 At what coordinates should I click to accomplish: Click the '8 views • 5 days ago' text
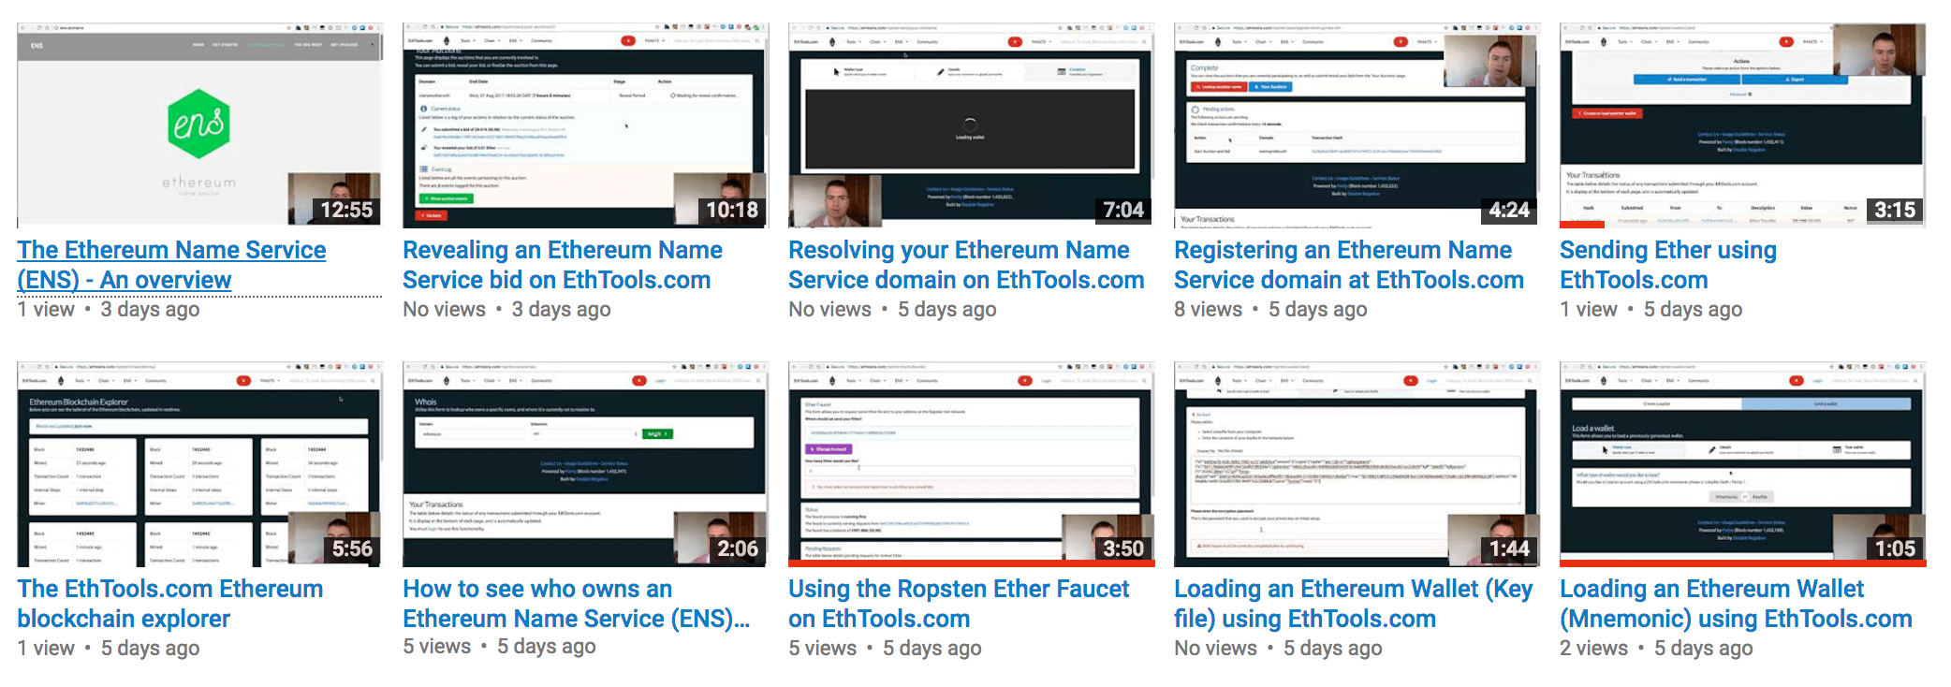(x=1270, y=310)
